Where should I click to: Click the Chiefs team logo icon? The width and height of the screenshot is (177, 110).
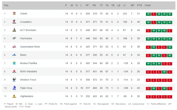click(14, 13)
